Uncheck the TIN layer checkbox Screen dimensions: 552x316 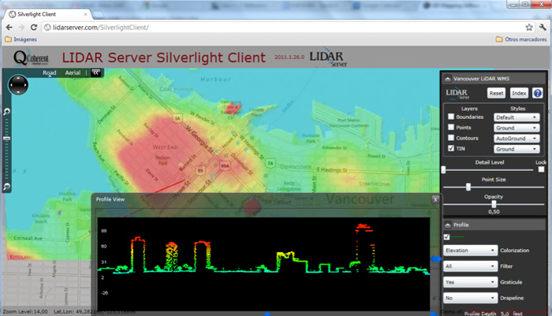451,147
